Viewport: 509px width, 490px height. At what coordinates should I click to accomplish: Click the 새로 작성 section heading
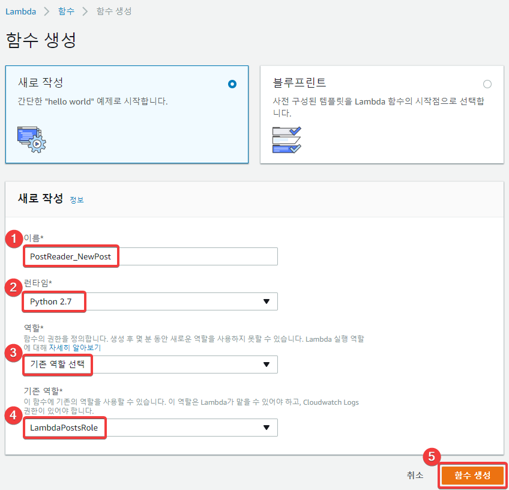pyautogui.click(x=41, y=198)
